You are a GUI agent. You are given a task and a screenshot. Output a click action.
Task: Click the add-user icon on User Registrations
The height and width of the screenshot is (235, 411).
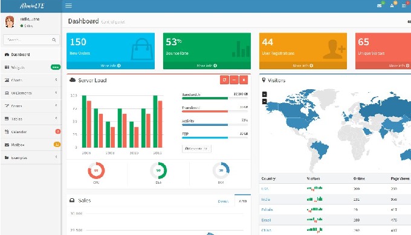[334, 49]
